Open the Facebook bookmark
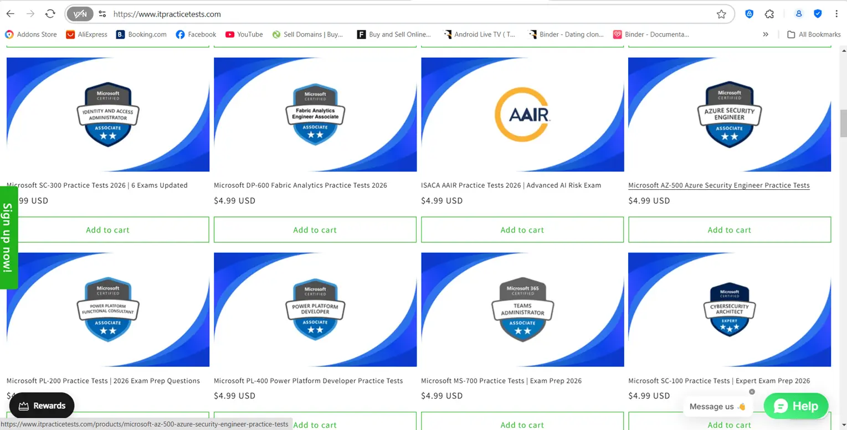The height and width of the screenshot is (430, 847). click(x=196, y=34)
